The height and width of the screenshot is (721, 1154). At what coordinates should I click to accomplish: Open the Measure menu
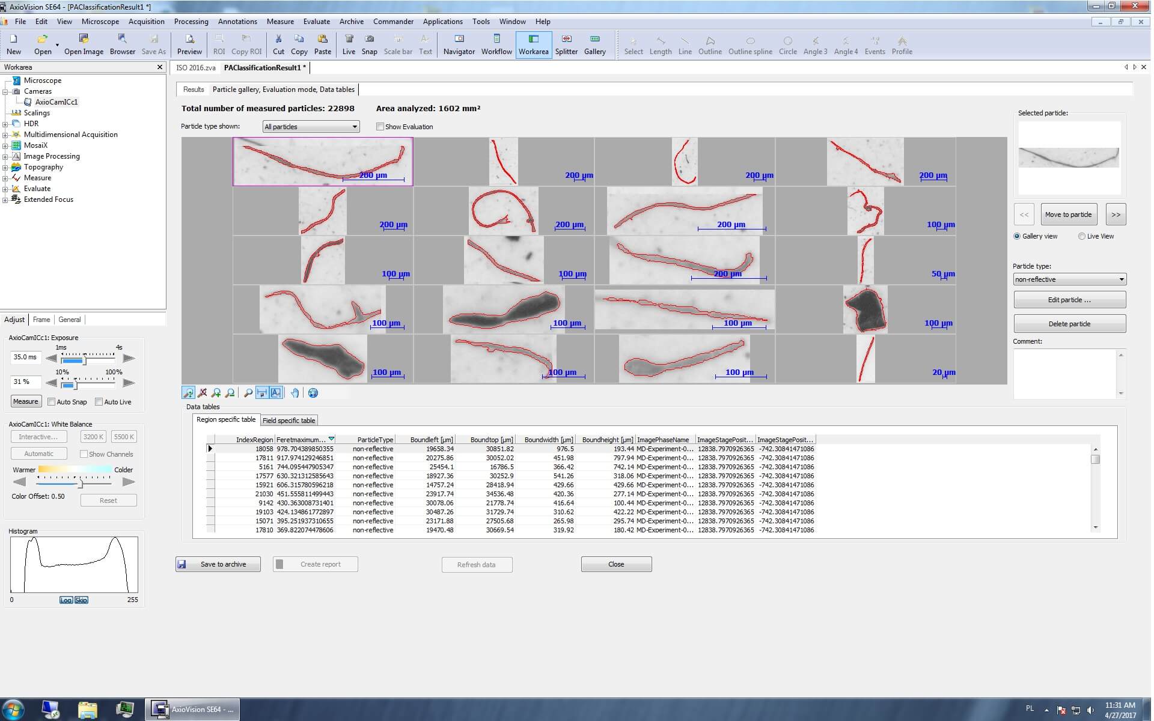tap(280, 22)
